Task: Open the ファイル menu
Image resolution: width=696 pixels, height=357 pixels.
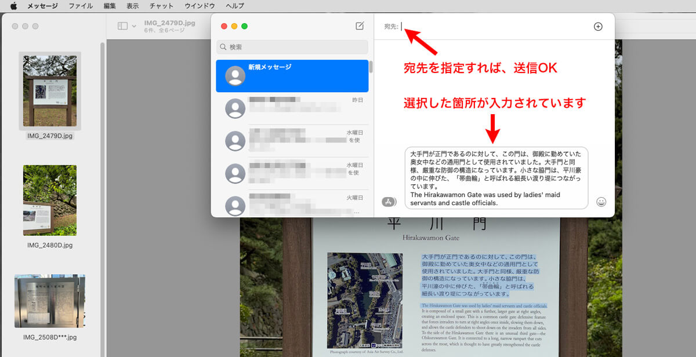Action: 81,6
